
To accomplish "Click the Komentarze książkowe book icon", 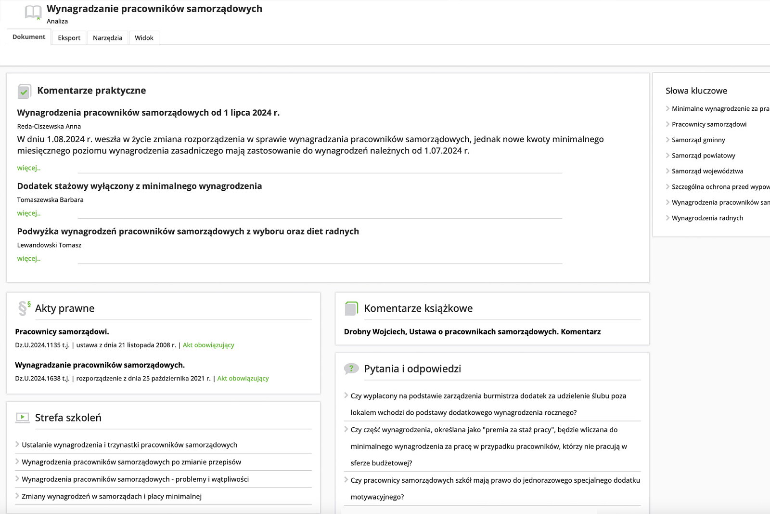I will (352, 308).
